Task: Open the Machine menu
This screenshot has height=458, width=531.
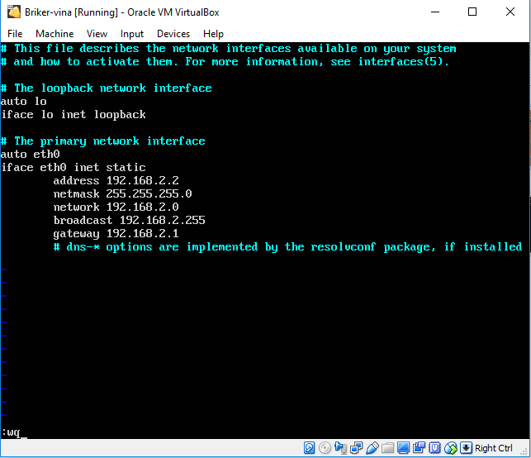Action: (55, 34)
